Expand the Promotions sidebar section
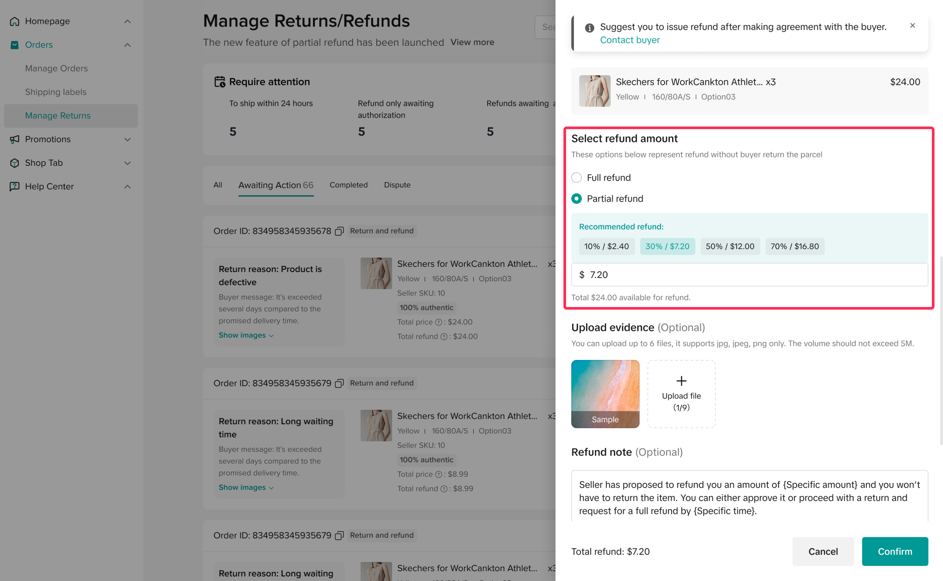 point(128,139)
